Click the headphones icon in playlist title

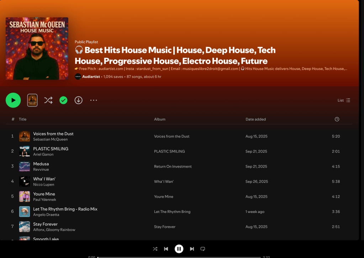coord(79,50)
